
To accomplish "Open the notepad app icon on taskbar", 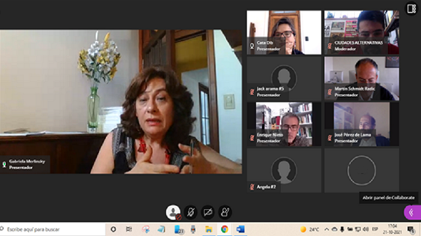I will tap(162, 229).
